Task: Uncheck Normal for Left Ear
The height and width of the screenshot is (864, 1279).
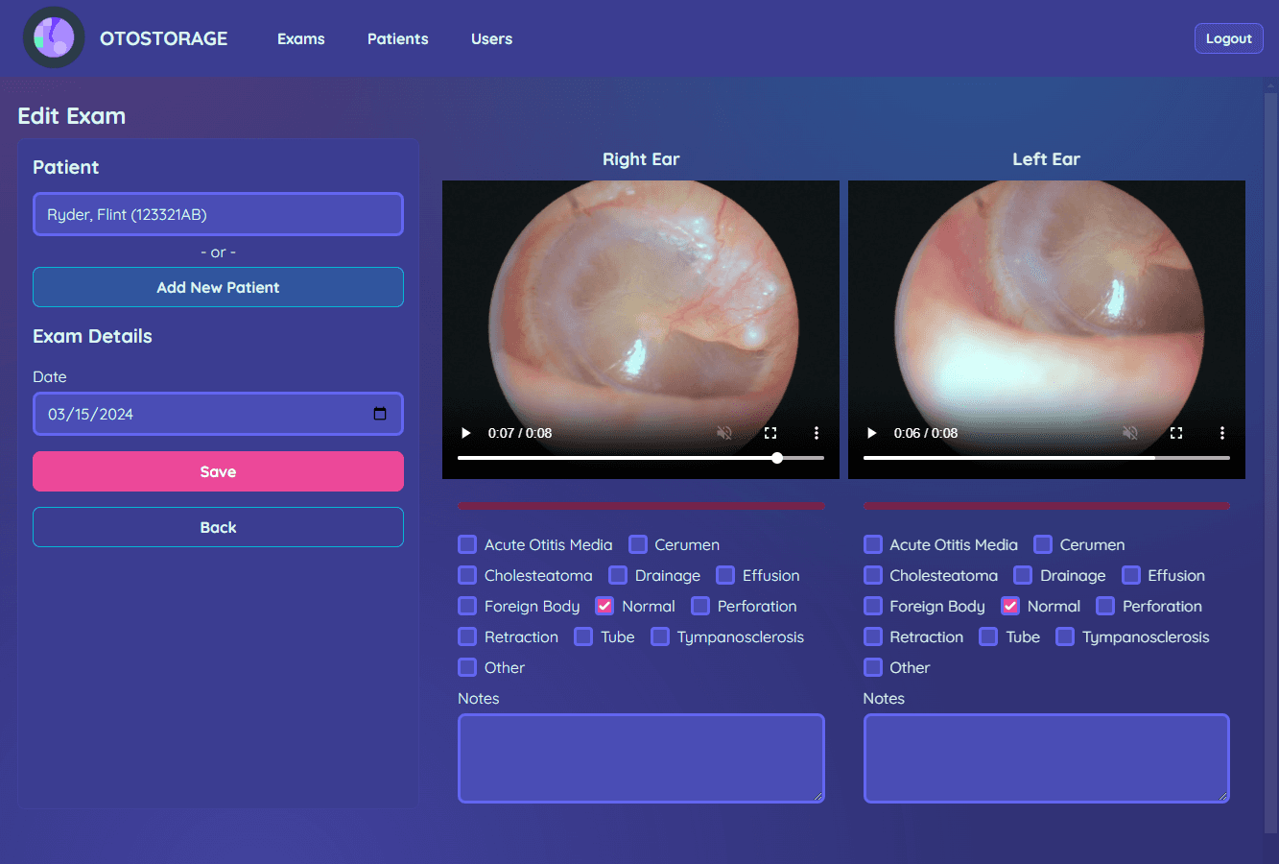Action: click(x=1010, y=606)
